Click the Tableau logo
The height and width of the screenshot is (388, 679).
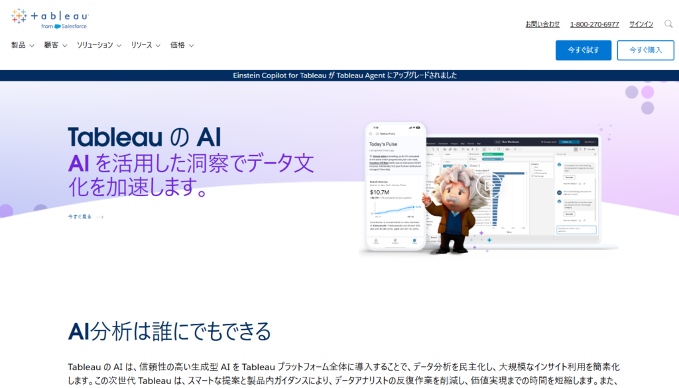(50, 16)
